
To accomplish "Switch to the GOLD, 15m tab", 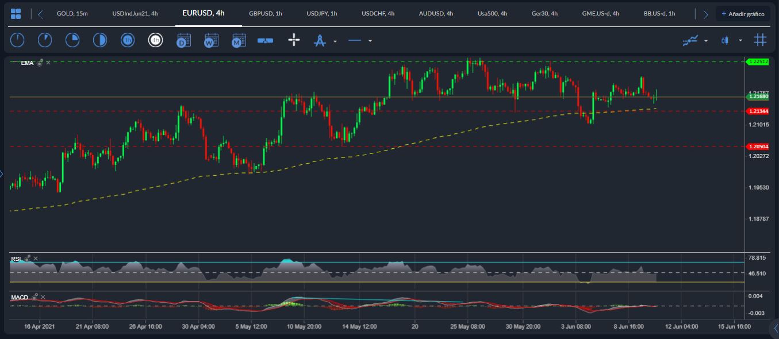I will pos(72,13).
